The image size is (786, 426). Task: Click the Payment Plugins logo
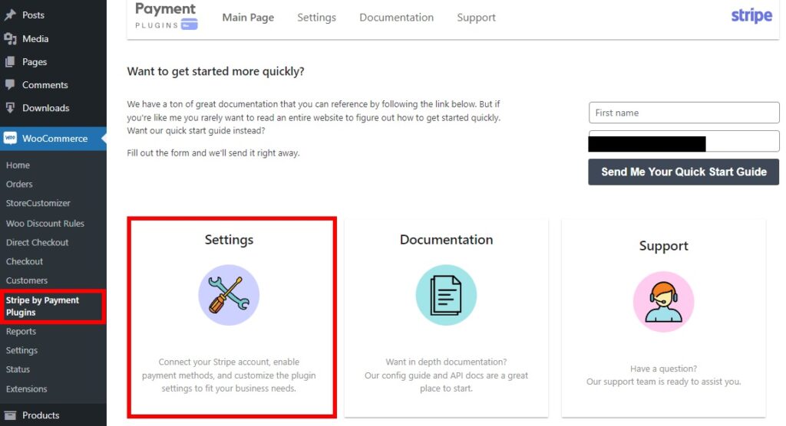point(166,17)
